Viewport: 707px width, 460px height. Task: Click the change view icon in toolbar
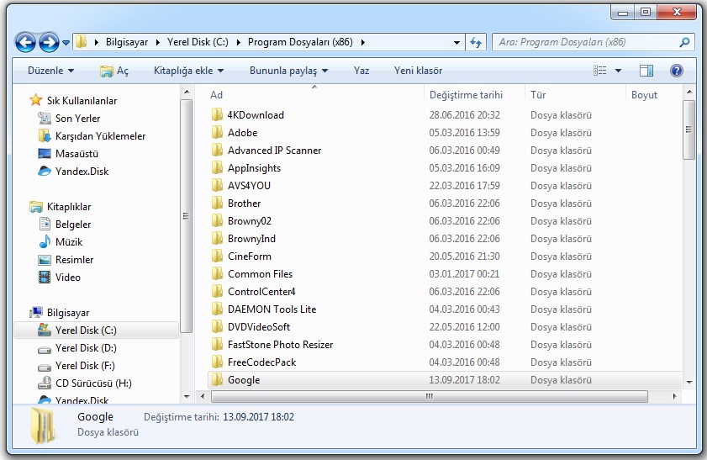pyautogui.click(x=600, y=71)
